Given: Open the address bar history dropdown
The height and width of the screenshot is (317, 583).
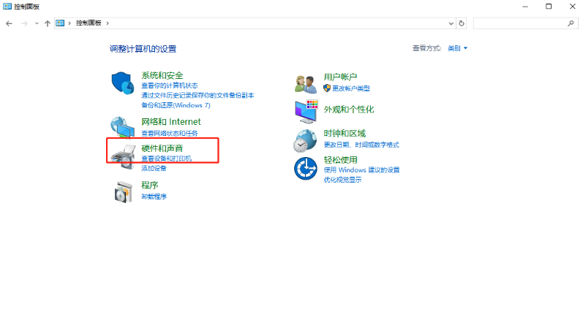Looking at the screenshot, I should tap(450, 23).
